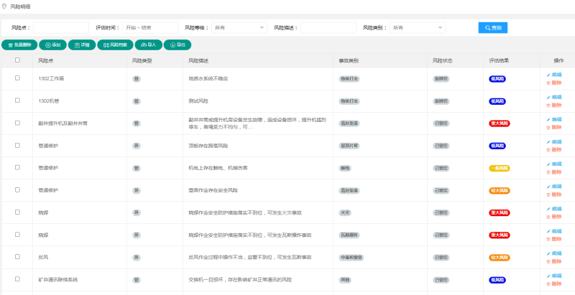Image resolution: width=575 pixels, height=295 pixels.
Task: Open 详情 details from the toolbar
Action: coord(82,45)
